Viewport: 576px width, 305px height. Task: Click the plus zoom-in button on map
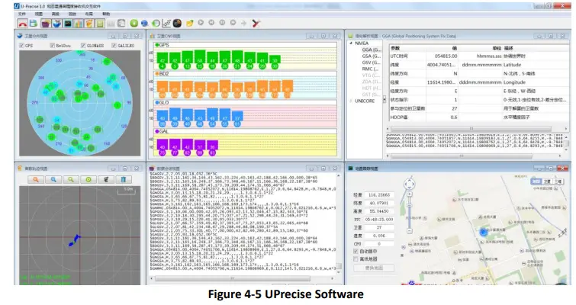click(410, 194)
